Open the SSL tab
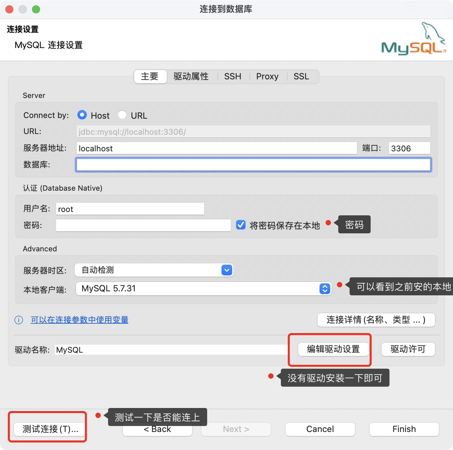This screenshot has height=450, width=453. [x=302, y=77]
